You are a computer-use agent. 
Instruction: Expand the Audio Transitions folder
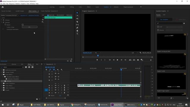tap(1, 84)
